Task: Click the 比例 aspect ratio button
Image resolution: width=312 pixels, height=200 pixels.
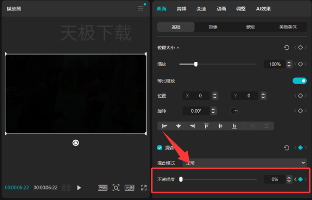Action: (x=129, y=188)
